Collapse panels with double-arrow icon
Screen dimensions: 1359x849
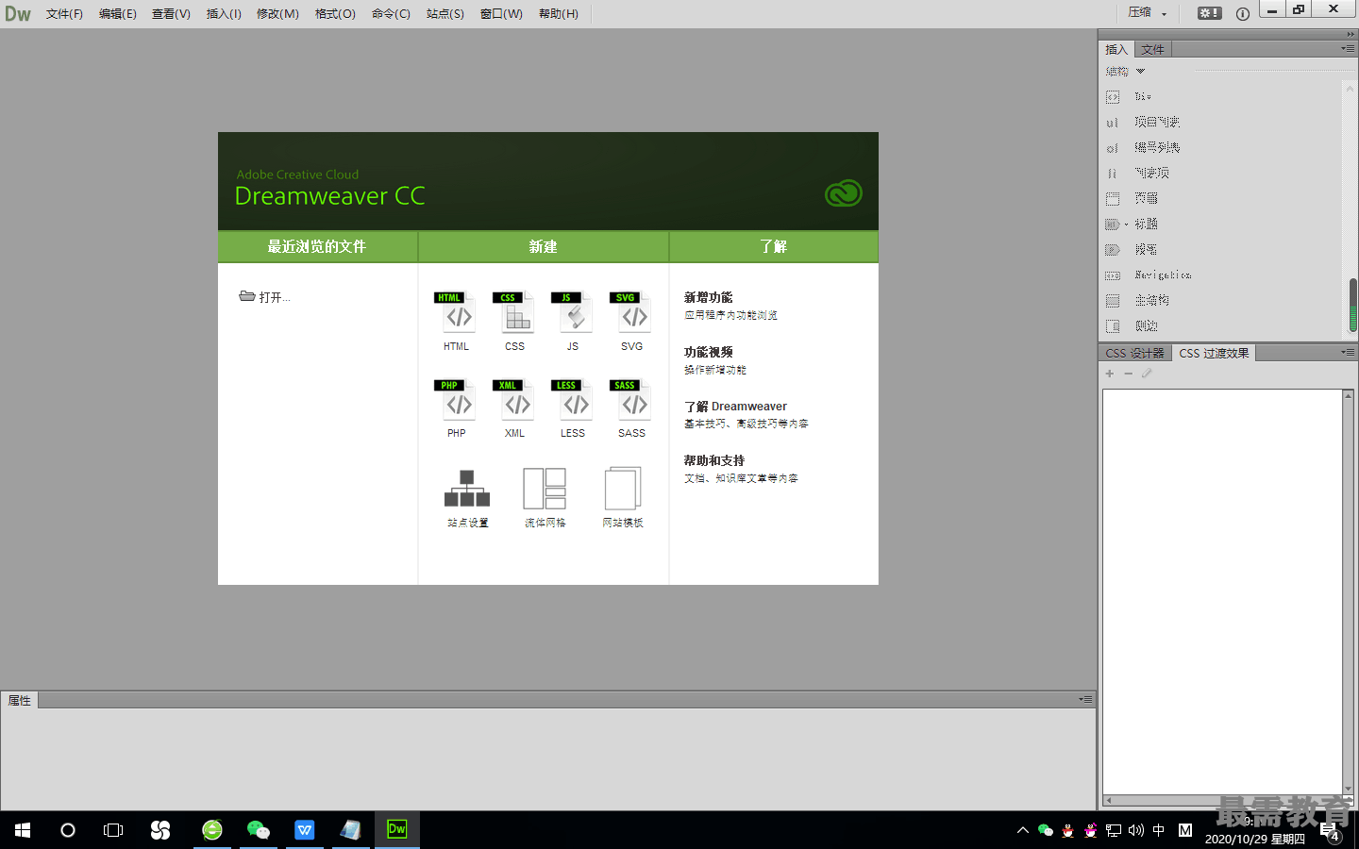[x=1351, y=34]
